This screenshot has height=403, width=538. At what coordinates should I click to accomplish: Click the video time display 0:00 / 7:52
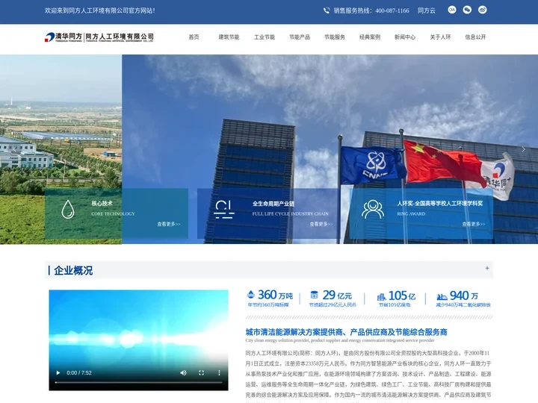pyautogui.click(x=79, y=373)
